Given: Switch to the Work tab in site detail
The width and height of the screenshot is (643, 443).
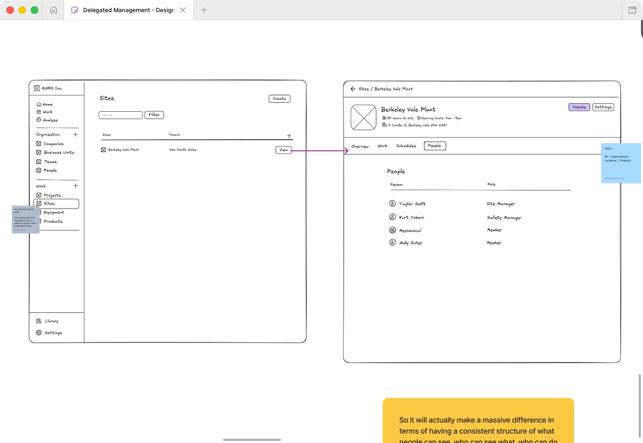Looking at the screenshot, I should coord(383,146).
